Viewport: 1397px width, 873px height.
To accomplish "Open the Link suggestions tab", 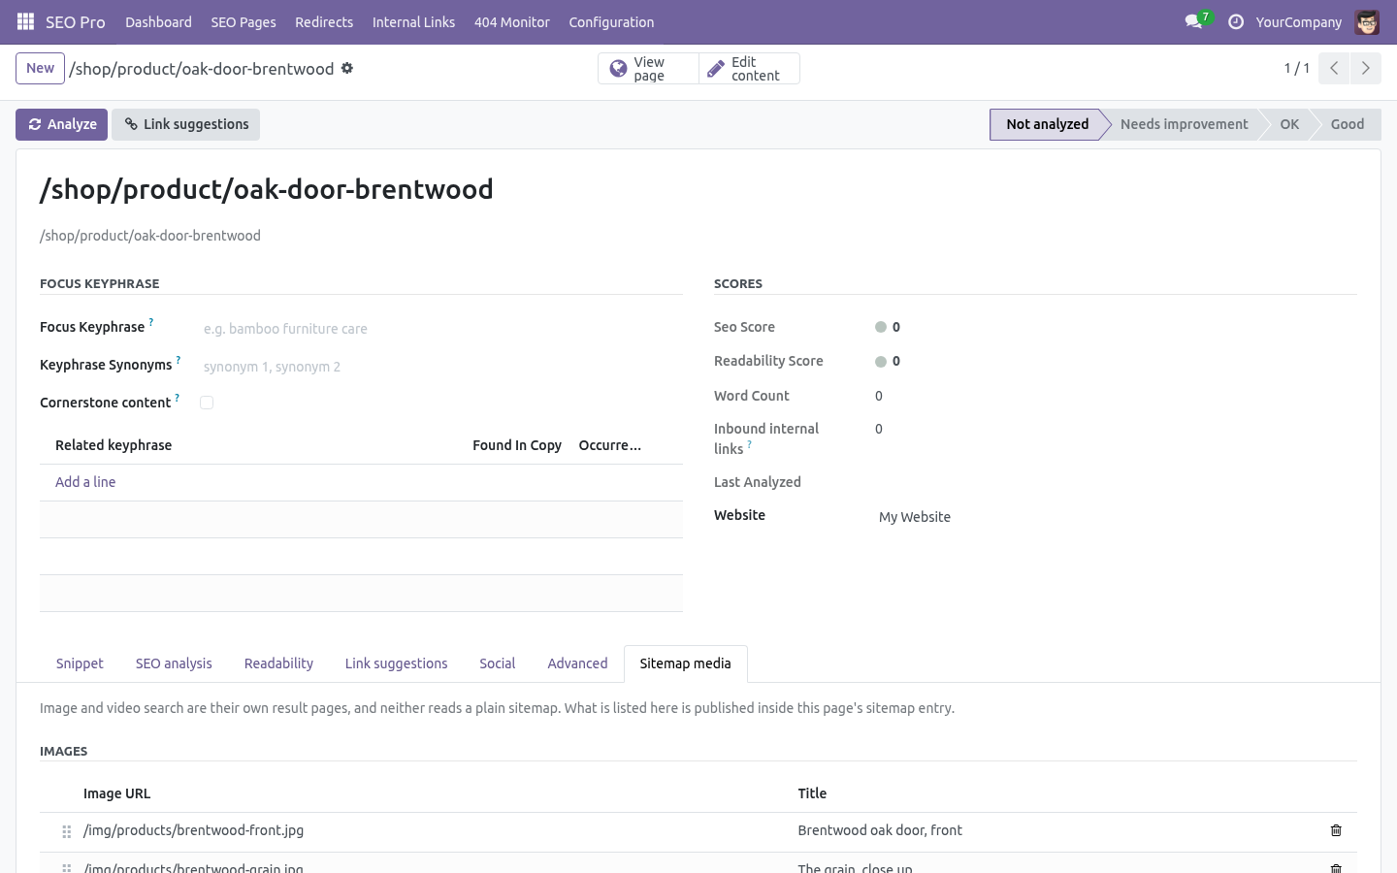I will click(x=396, y=663).
